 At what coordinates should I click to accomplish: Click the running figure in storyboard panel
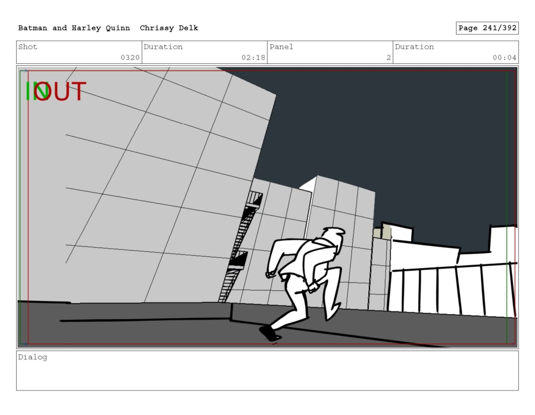pyautogui.click(x=305, y=284)
